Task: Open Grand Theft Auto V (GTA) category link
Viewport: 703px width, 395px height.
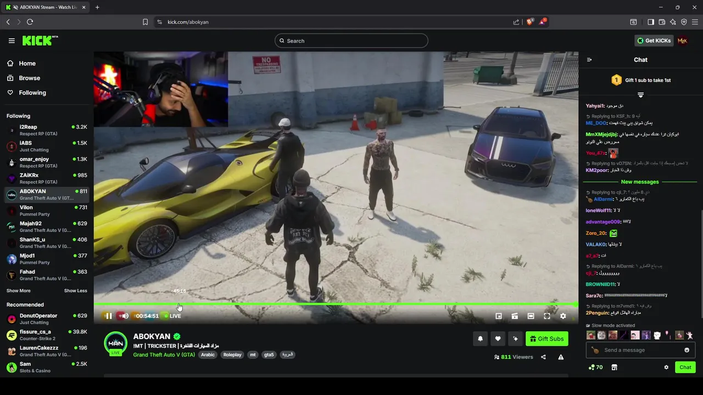Action: click(164, 355)
